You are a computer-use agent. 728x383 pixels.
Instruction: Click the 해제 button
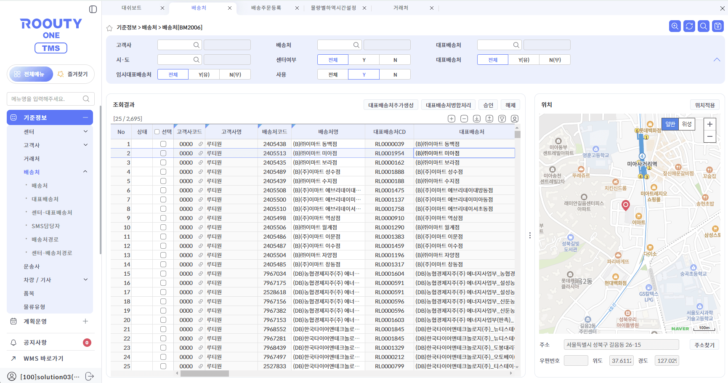pyautogui.click(x=510, y=105)
